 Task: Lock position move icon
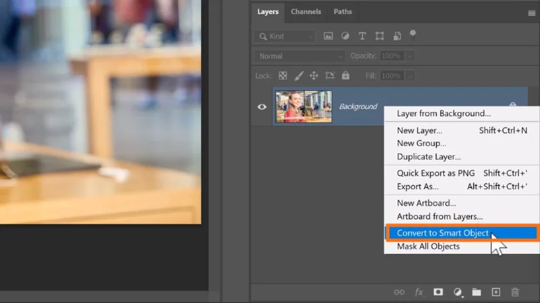coord(314,75)
